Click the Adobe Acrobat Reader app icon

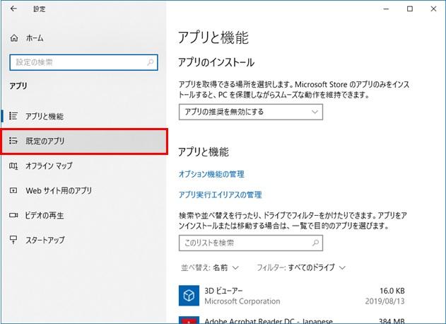pos(189,320)
